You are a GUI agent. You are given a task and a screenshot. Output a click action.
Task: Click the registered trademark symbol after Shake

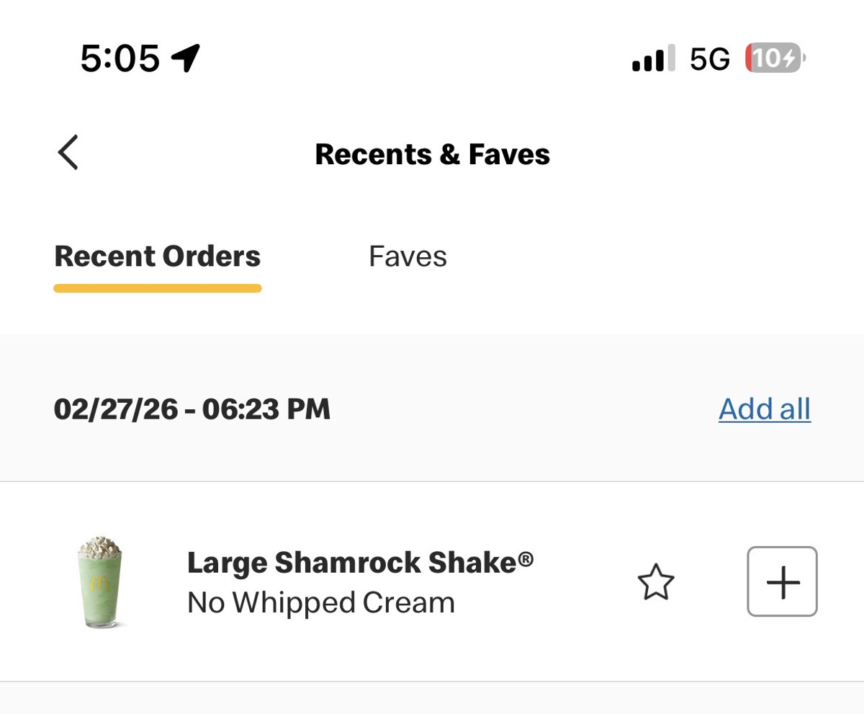pos(526,558)
